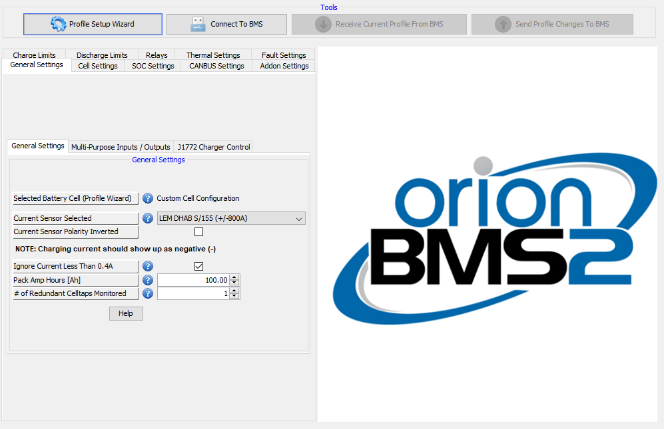Click the Pack Amp Hours input field

[193, 280]
